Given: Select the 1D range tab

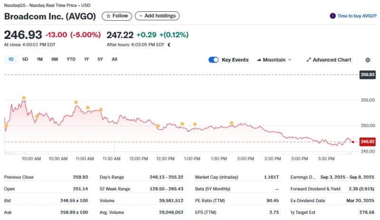Looking at the screenshot, I should (x=11, y=59).
